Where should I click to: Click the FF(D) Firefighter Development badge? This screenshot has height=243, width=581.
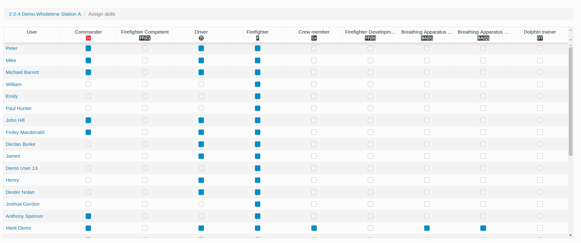tap(370, 38)
